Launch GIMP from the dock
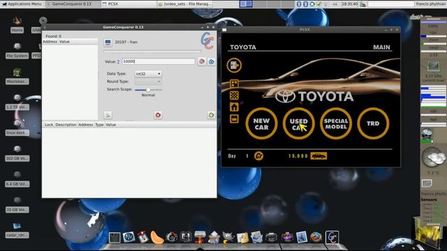 coord(228,237)
